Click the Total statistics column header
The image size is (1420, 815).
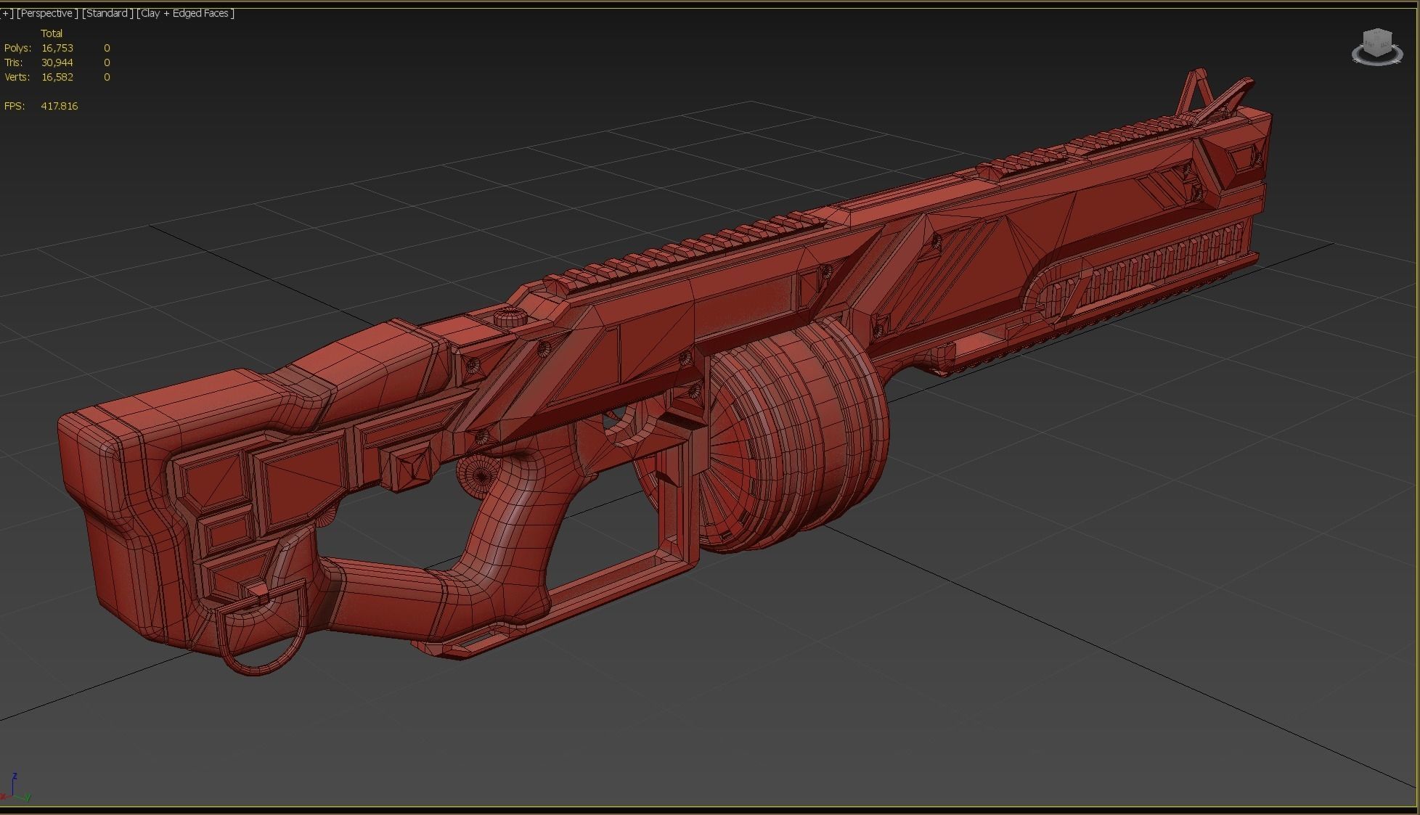click(x=52, y=33)
